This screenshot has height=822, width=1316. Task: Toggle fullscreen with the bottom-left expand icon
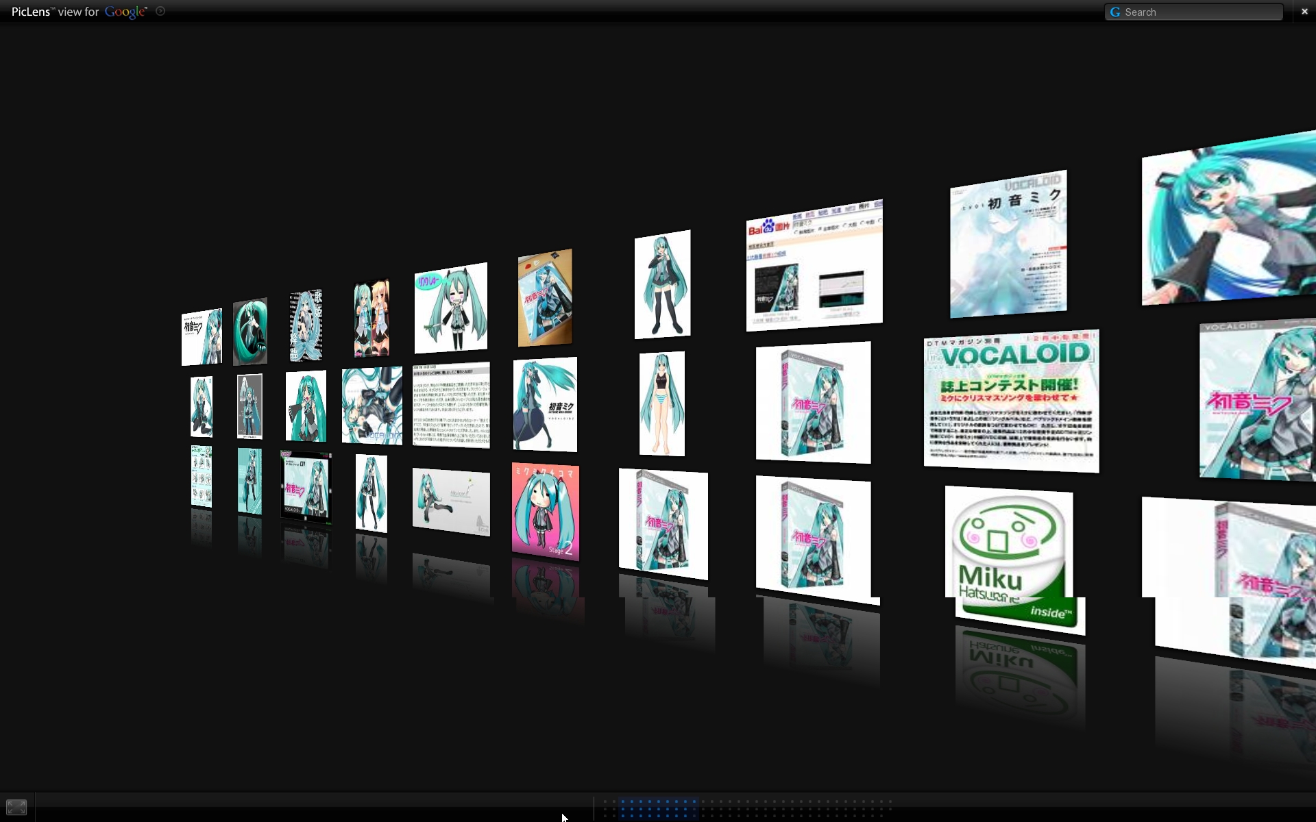[16, 807]
